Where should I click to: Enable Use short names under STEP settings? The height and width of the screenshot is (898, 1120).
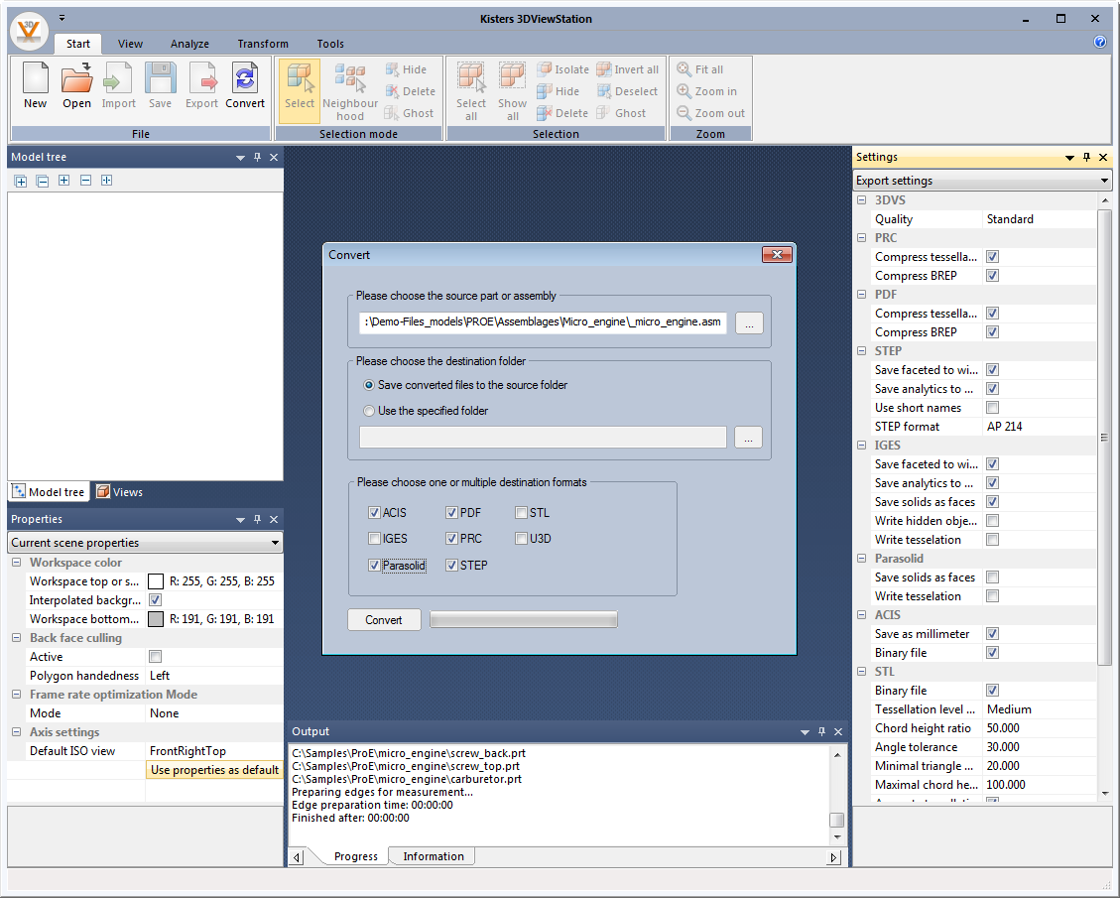[992, 407]
